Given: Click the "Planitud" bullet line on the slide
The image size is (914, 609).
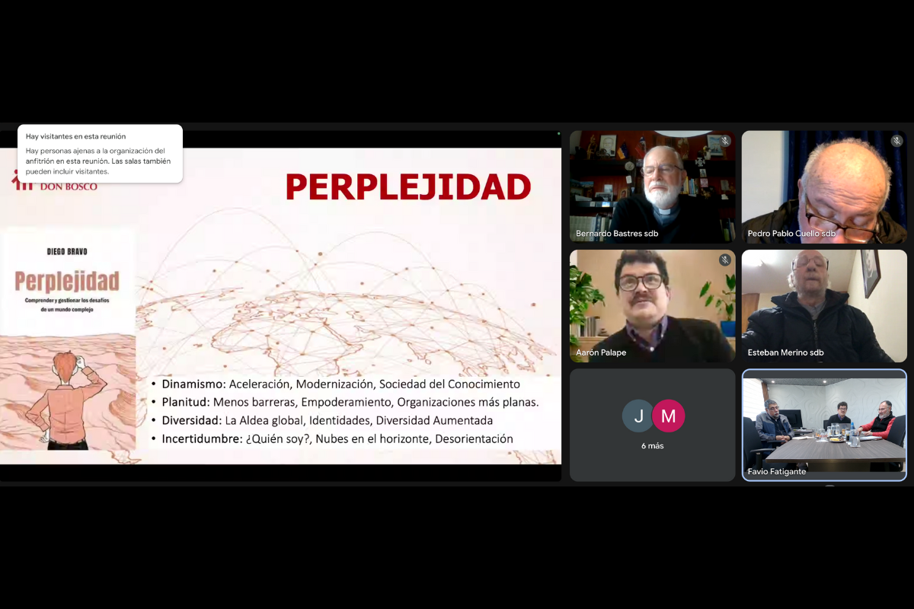Looking at the screenshot, I should click(344, 402).
